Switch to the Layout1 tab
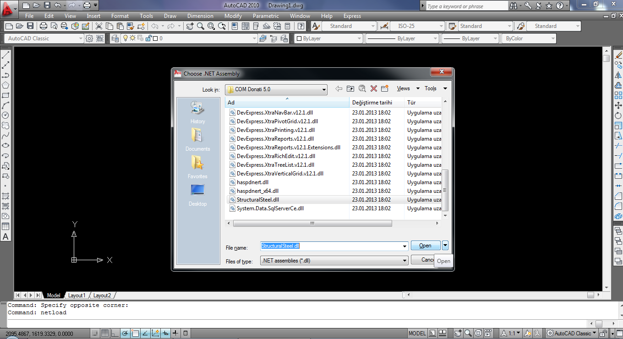Screen dimensions: 623x339 [x=77, y=295]
